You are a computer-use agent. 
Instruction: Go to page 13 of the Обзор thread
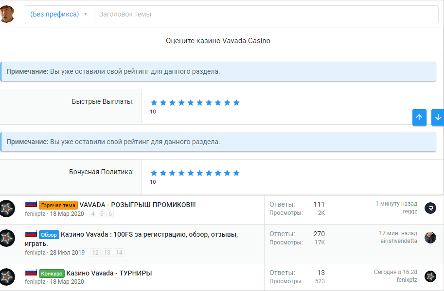(107, 253)
